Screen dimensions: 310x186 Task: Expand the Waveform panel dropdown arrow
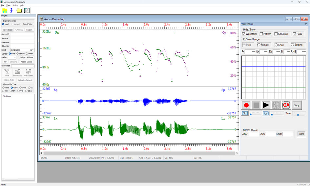coord(306,24)
